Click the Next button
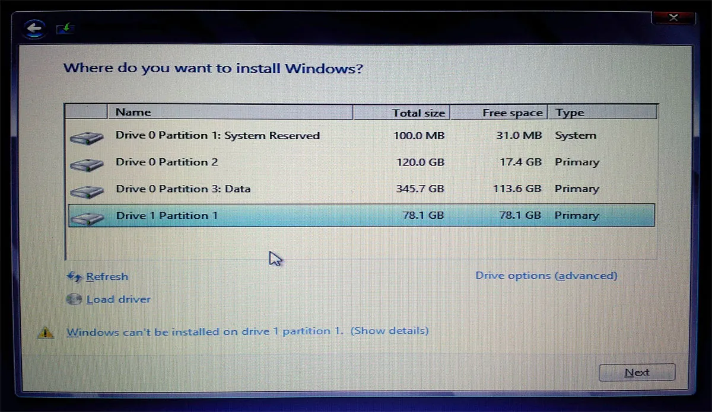Viewport: 712px width, 412px height. [637, 372]
